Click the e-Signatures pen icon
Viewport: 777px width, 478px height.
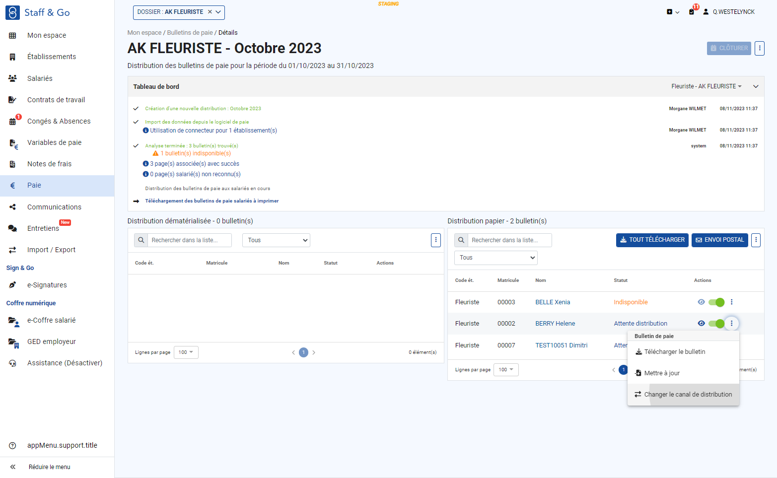pos(12,285)
